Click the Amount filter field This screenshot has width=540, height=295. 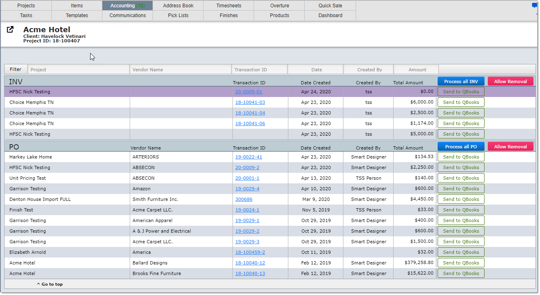pyautogui.click(x=416, y=70)
